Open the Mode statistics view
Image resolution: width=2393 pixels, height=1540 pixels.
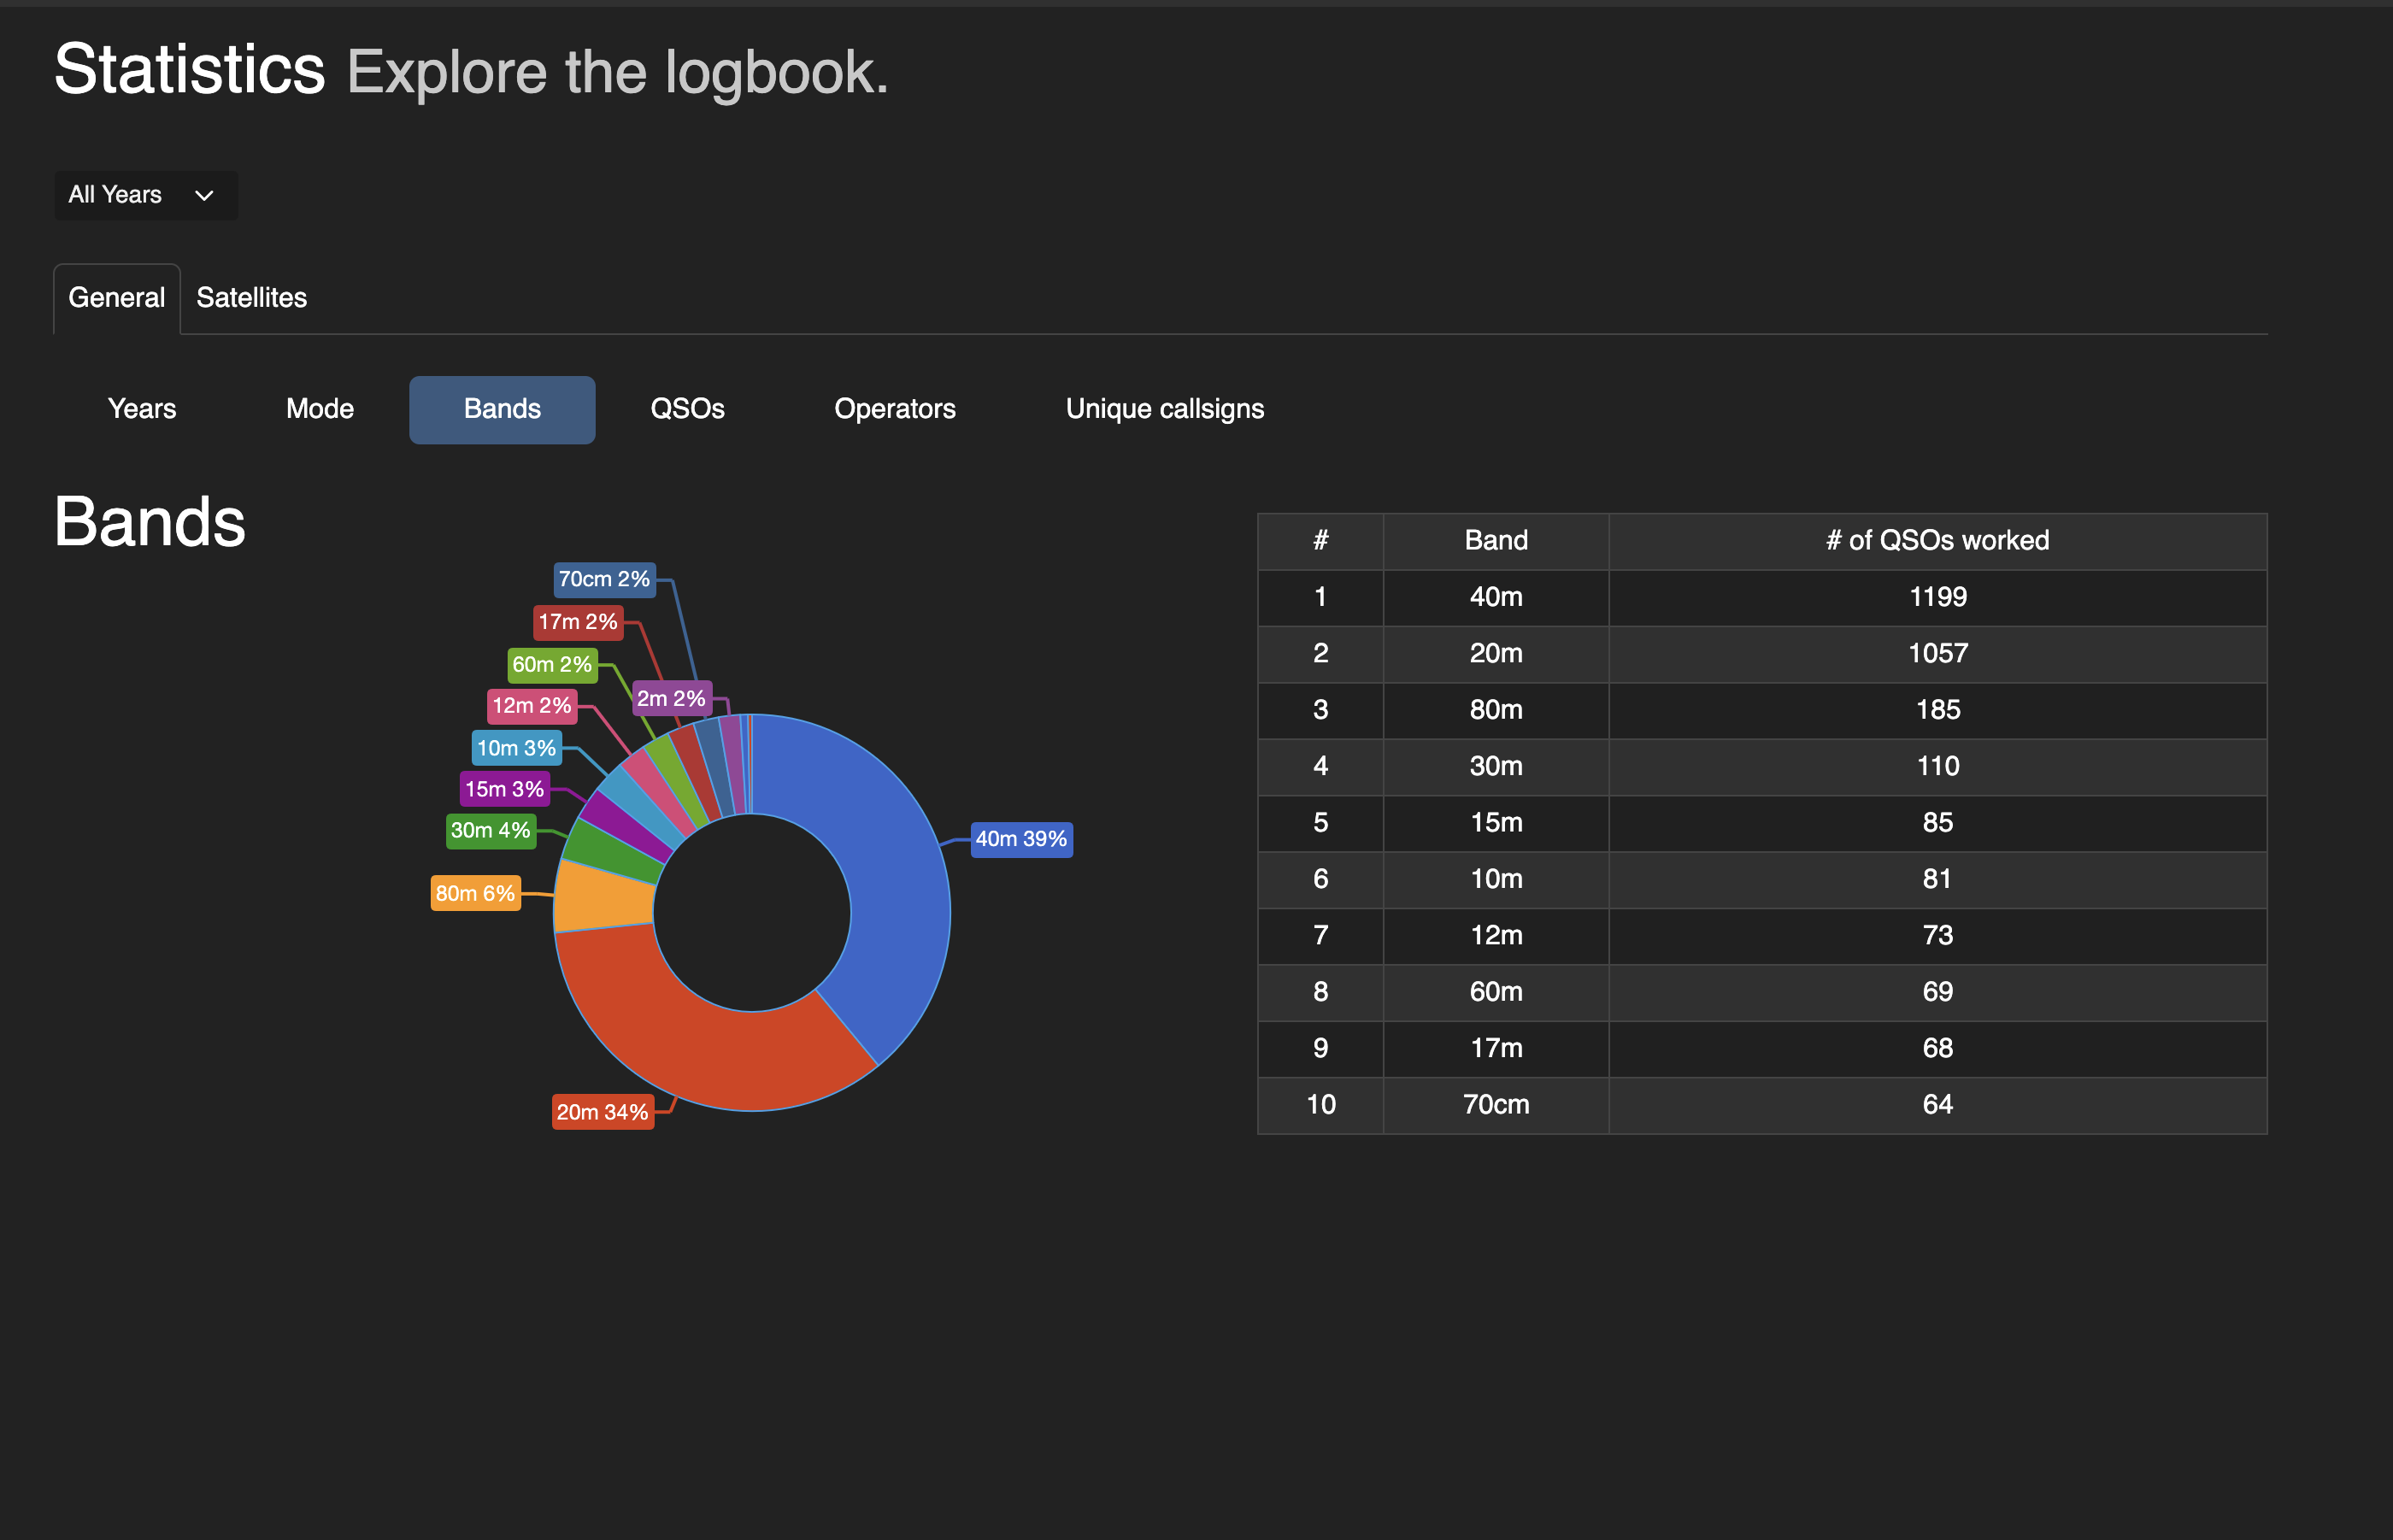(x=319, y=409)
